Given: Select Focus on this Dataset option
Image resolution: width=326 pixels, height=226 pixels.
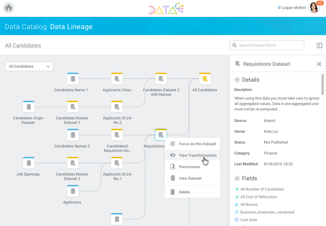Looking at the screenshot, I should click(x=197, y=144).
